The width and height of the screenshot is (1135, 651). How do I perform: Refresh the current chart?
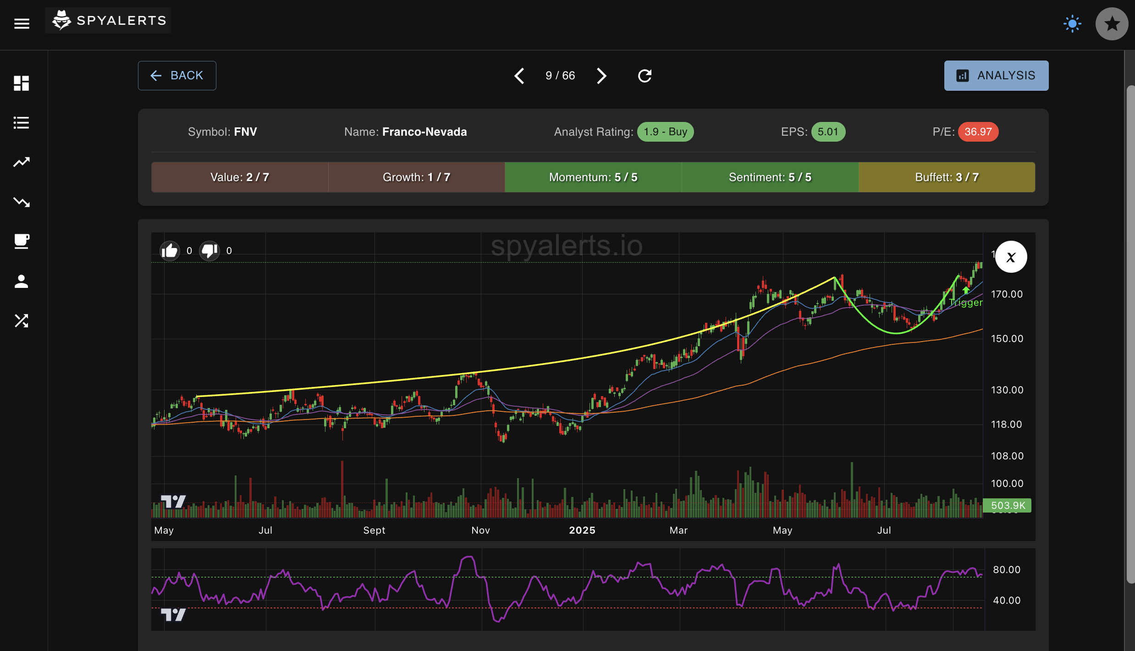(x=644, y=76)
